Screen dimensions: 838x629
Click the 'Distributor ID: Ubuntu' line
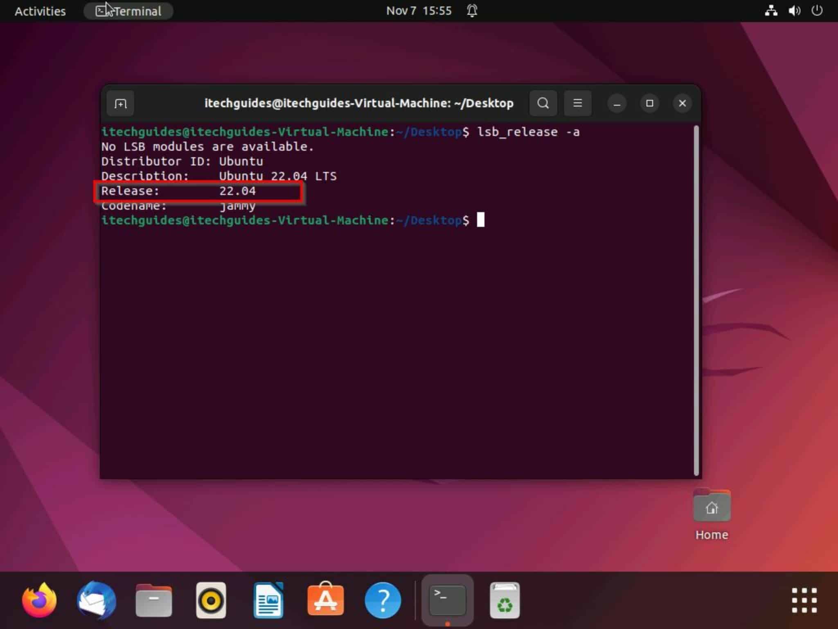(x=182, y=161)
